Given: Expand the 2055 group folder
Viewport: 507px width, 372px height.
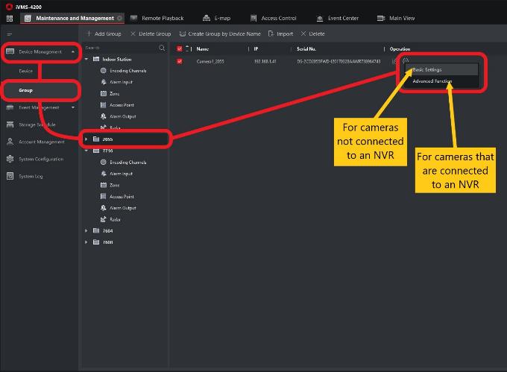Looking at the screenshot, I should (x=86, y=139).
